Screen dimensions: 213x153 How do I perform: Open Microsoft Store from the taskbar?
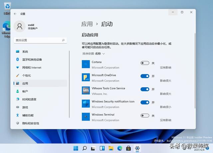(128, 148)
